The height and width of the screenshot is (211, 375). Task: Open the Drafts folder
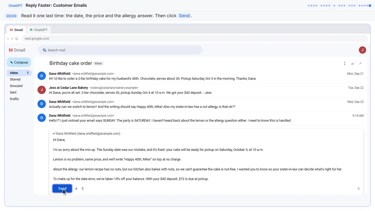[x=14, y=99]
